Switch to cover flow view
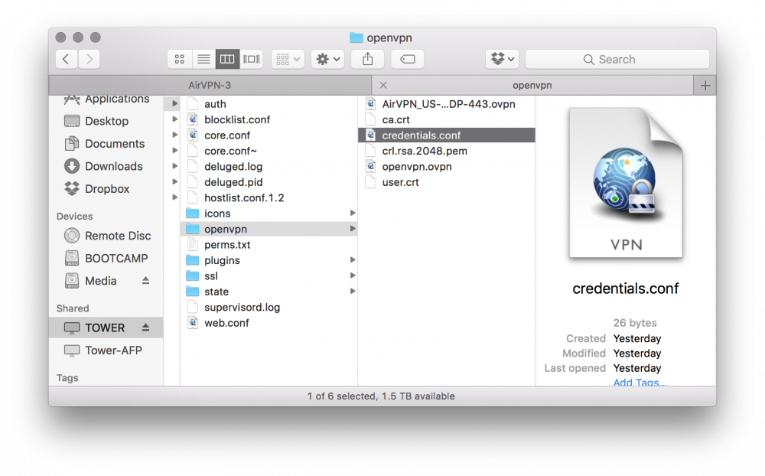The height and width of the screenshot is (476, 765). (x=251, y=59)
